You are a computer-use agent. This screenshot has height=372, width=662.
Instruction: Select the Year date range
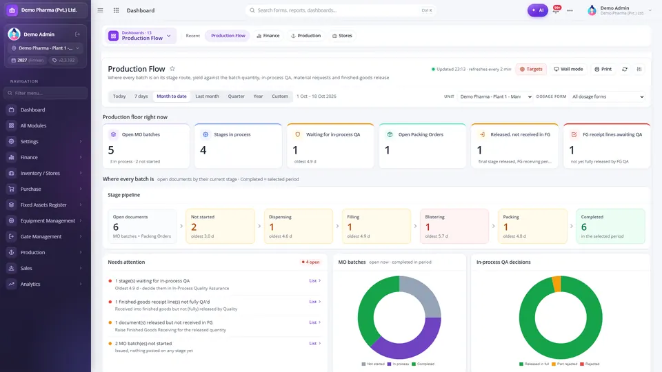(x=258, y=96)
